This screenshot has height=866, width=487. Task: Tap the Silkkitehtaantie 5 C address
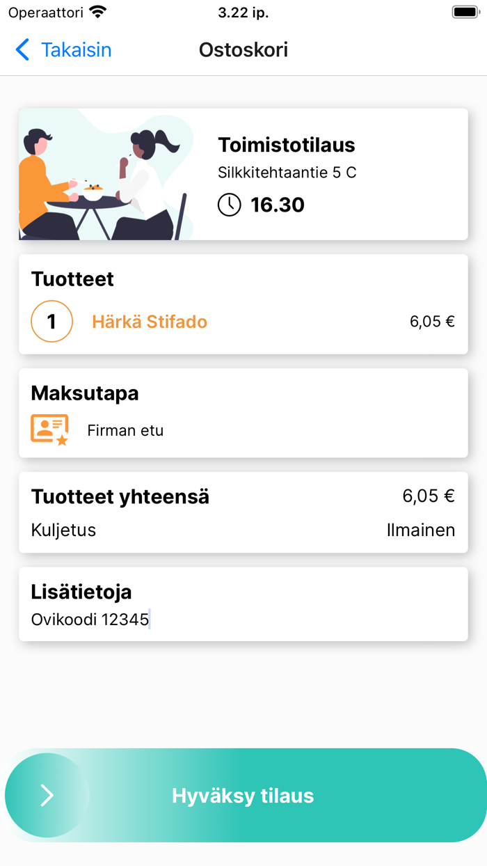(287, 173)
